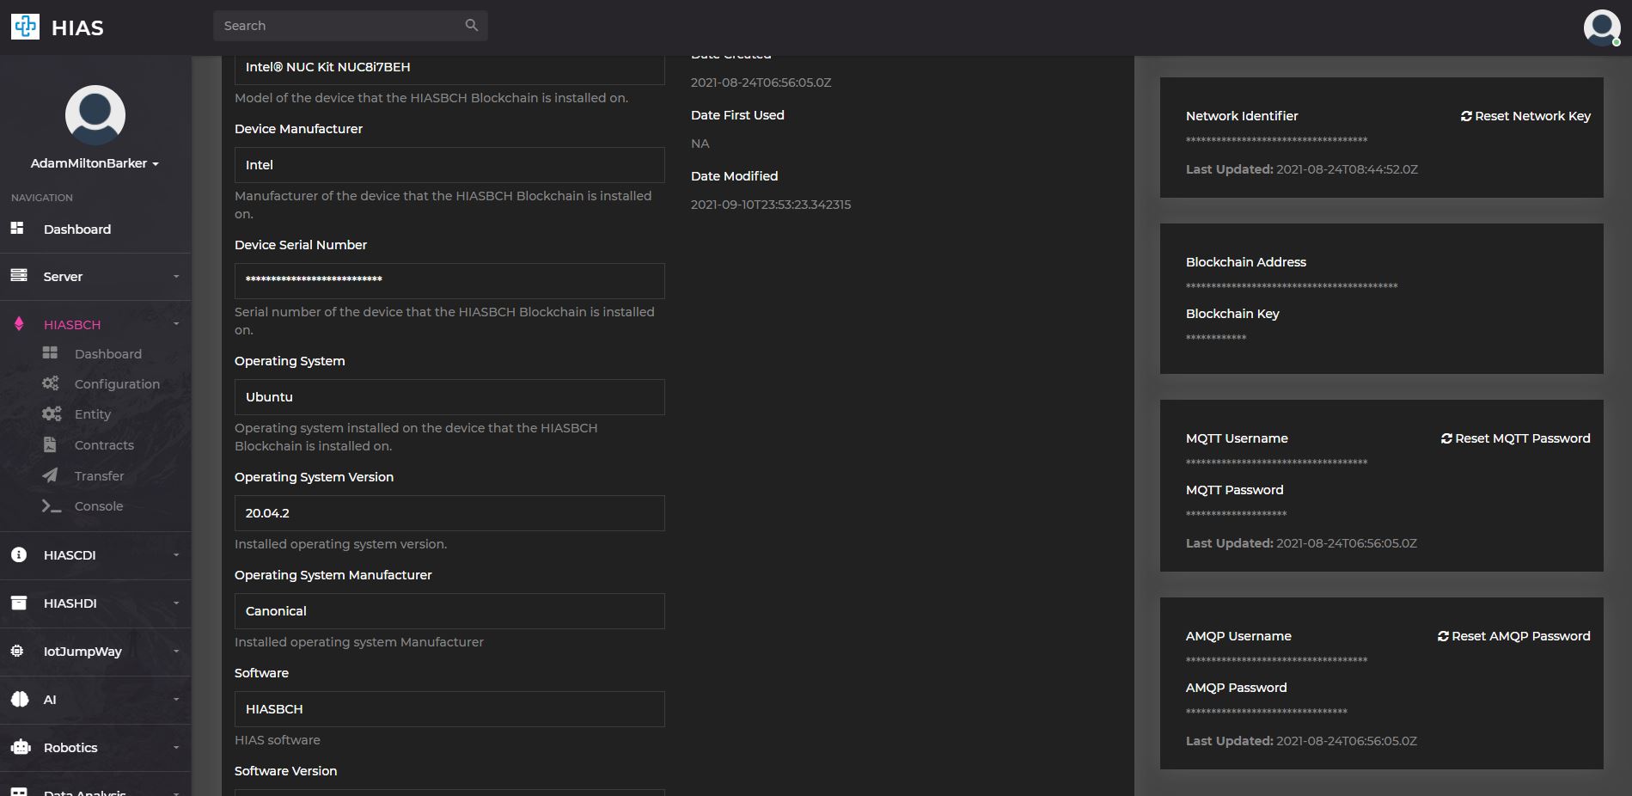
Task: Click the device model field NUC8i7BEH
Action: coord(449,69)
